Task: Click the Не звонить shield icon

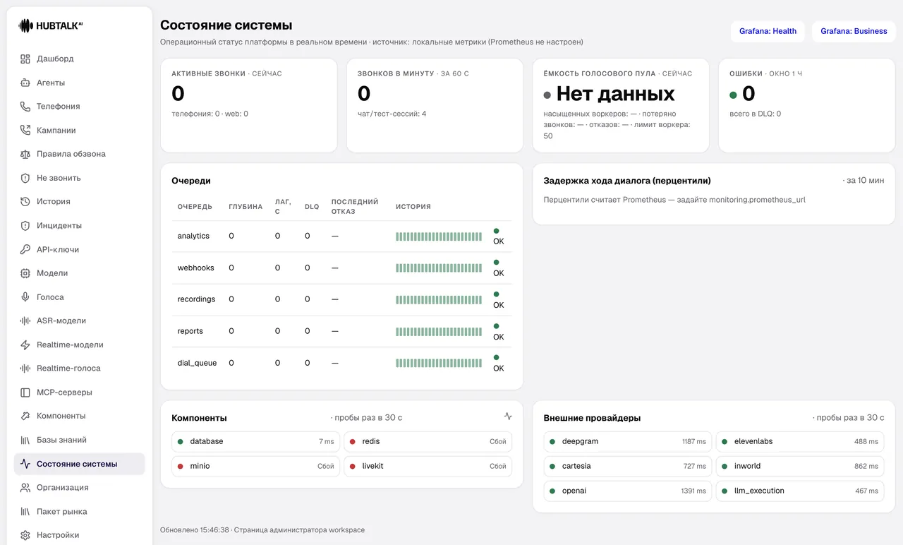Action: [x=25, y=178]
